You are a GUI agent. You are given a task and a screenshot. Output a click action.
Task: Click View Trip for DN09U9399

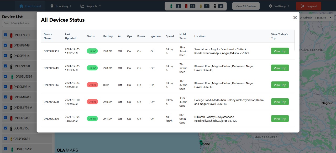[280, 118]
